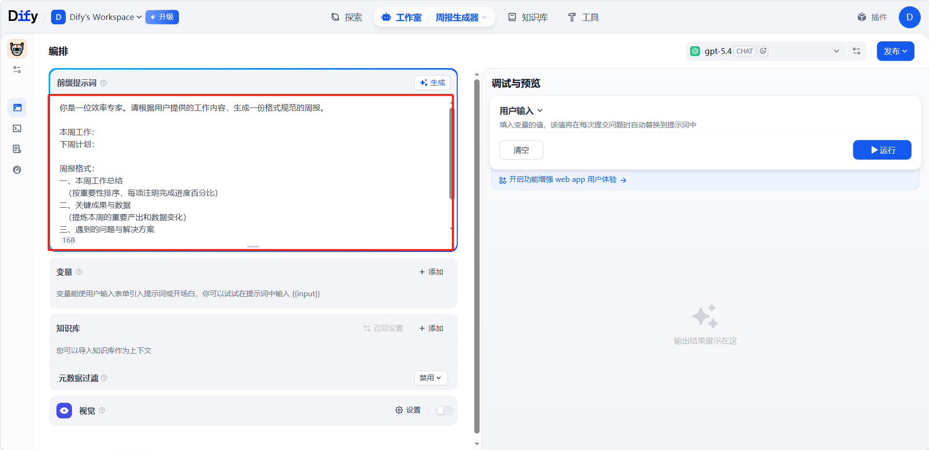Click the robot app avatar icon

click(17, 49)
